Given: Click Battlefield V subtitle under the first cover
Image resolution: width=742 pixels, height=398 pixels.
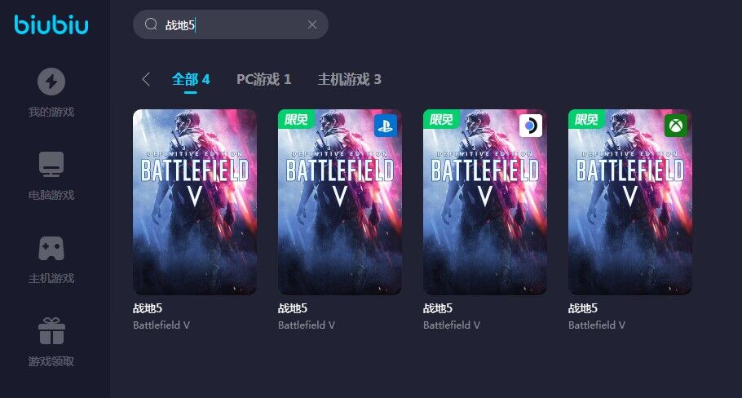Looking at the screenshot, I should [161, 325].
